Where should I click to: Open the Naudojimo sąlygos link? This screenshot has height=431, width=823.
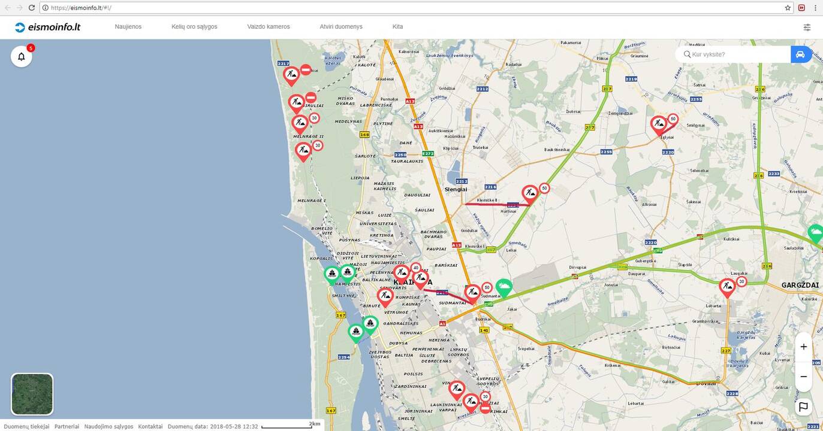108,426
